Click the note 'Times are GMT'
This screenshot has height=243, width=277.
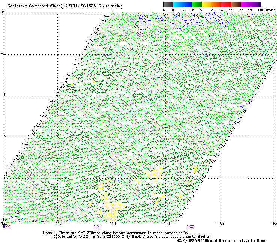click(x=72, y=233)
